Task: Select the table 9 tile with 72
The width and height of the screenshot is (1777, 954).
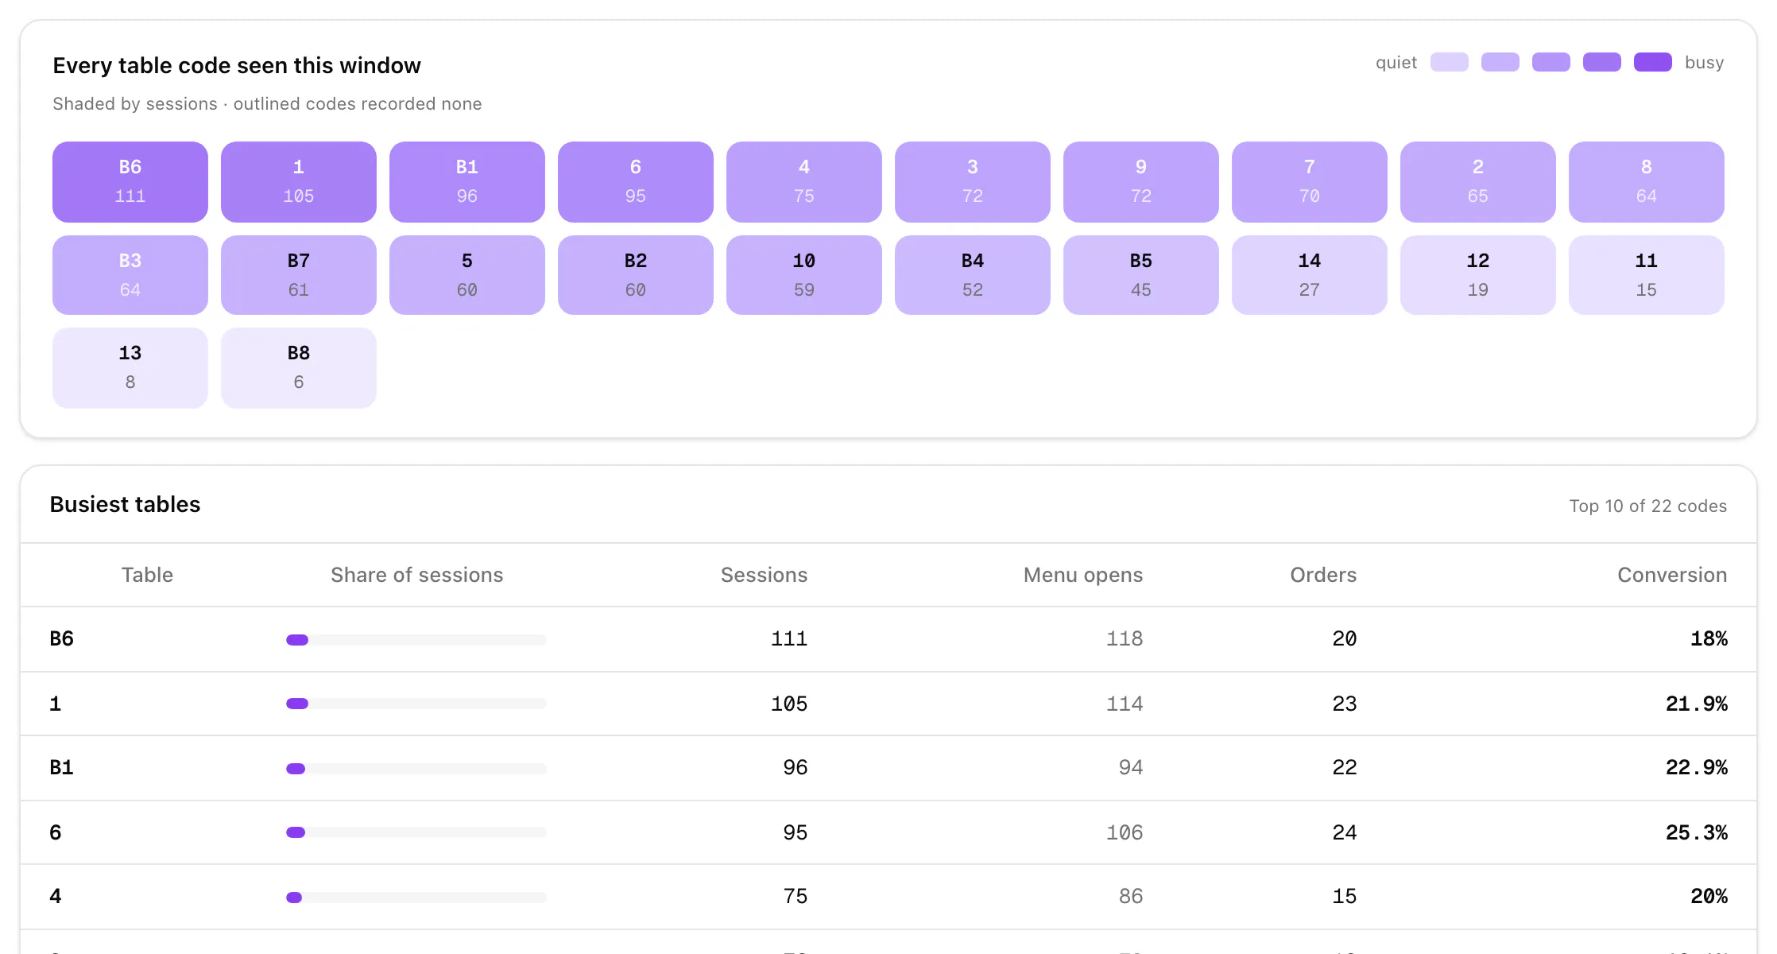Action: 1141,182
